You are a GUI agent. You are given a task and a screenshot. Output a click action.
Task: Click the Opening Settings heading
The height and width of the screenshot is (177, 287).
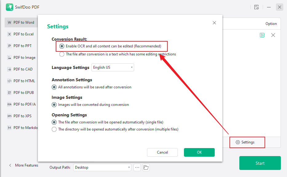[69, 115]
